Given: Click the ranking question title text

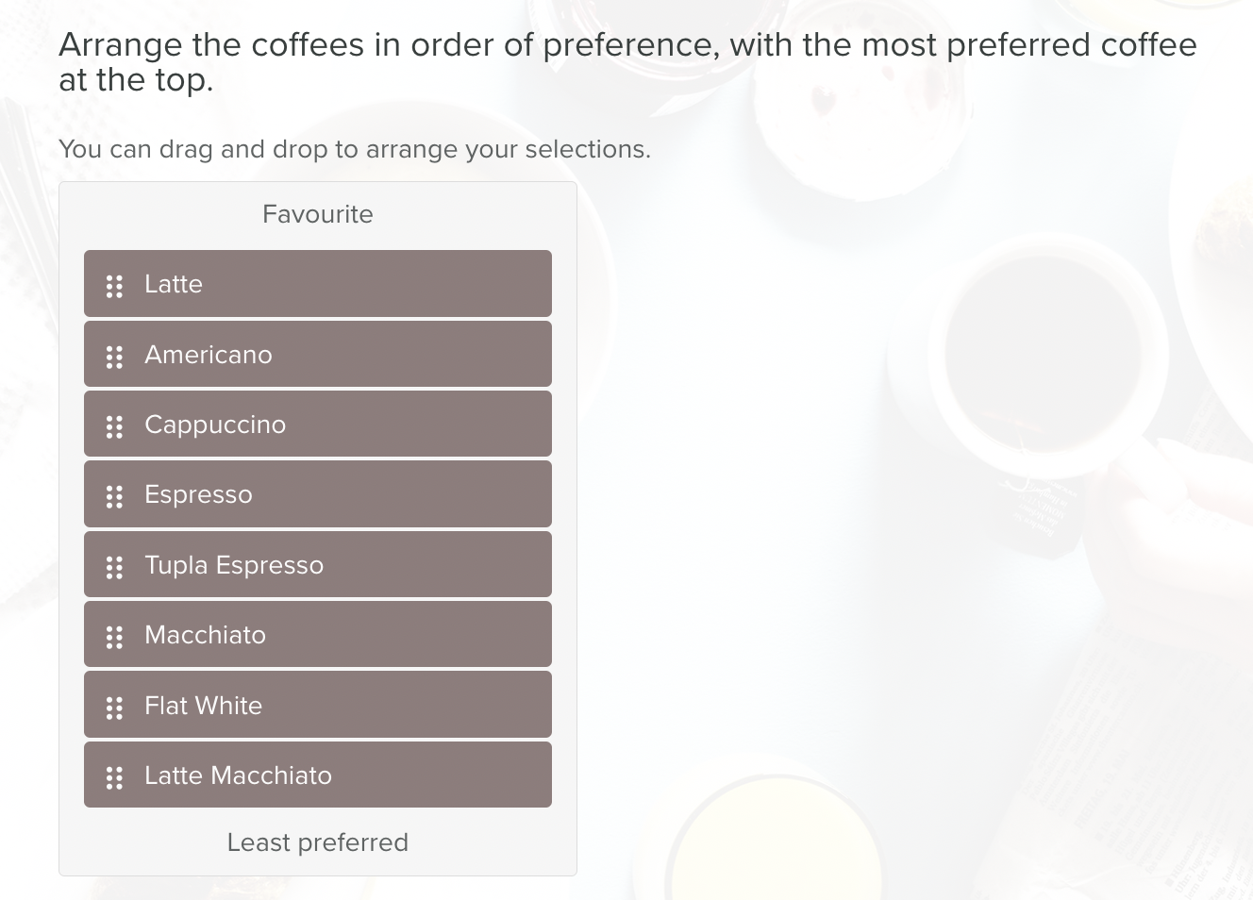Looking at the screenshot, I should pyautogui.click(x=626, y=61).
